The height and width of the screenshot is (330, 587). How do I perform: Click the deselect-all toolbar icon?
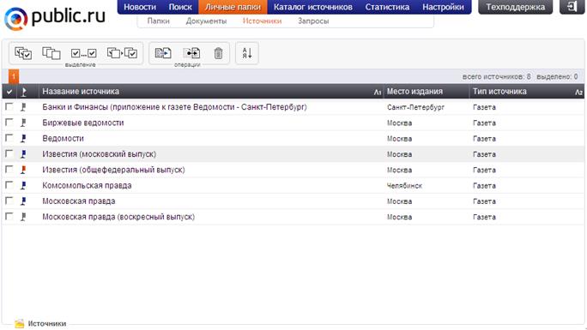click(51, 53)
